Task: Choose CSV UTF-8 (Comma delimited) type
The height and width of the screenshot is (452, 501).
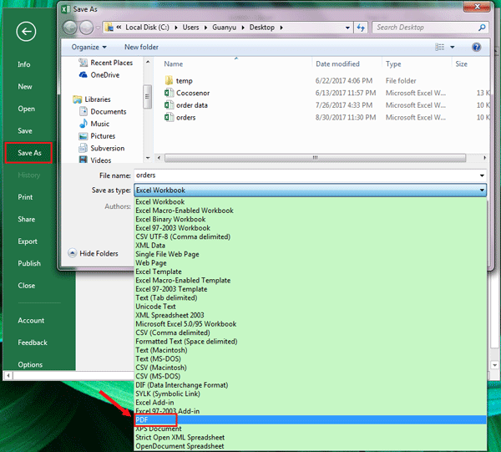Action: point(311,237)
